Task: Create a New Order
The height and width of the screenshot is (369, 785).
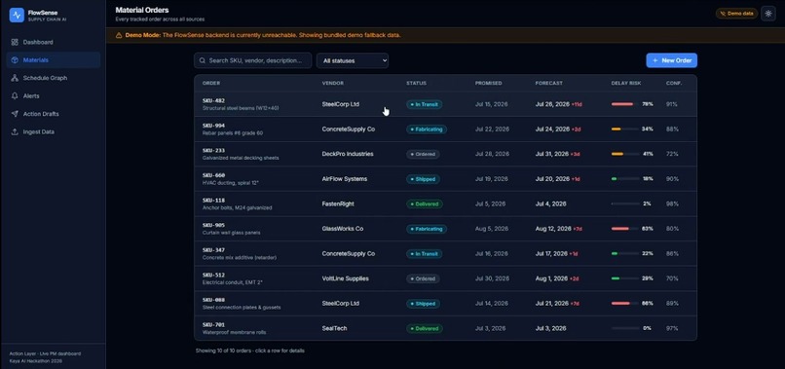Action: click(671, 60)
